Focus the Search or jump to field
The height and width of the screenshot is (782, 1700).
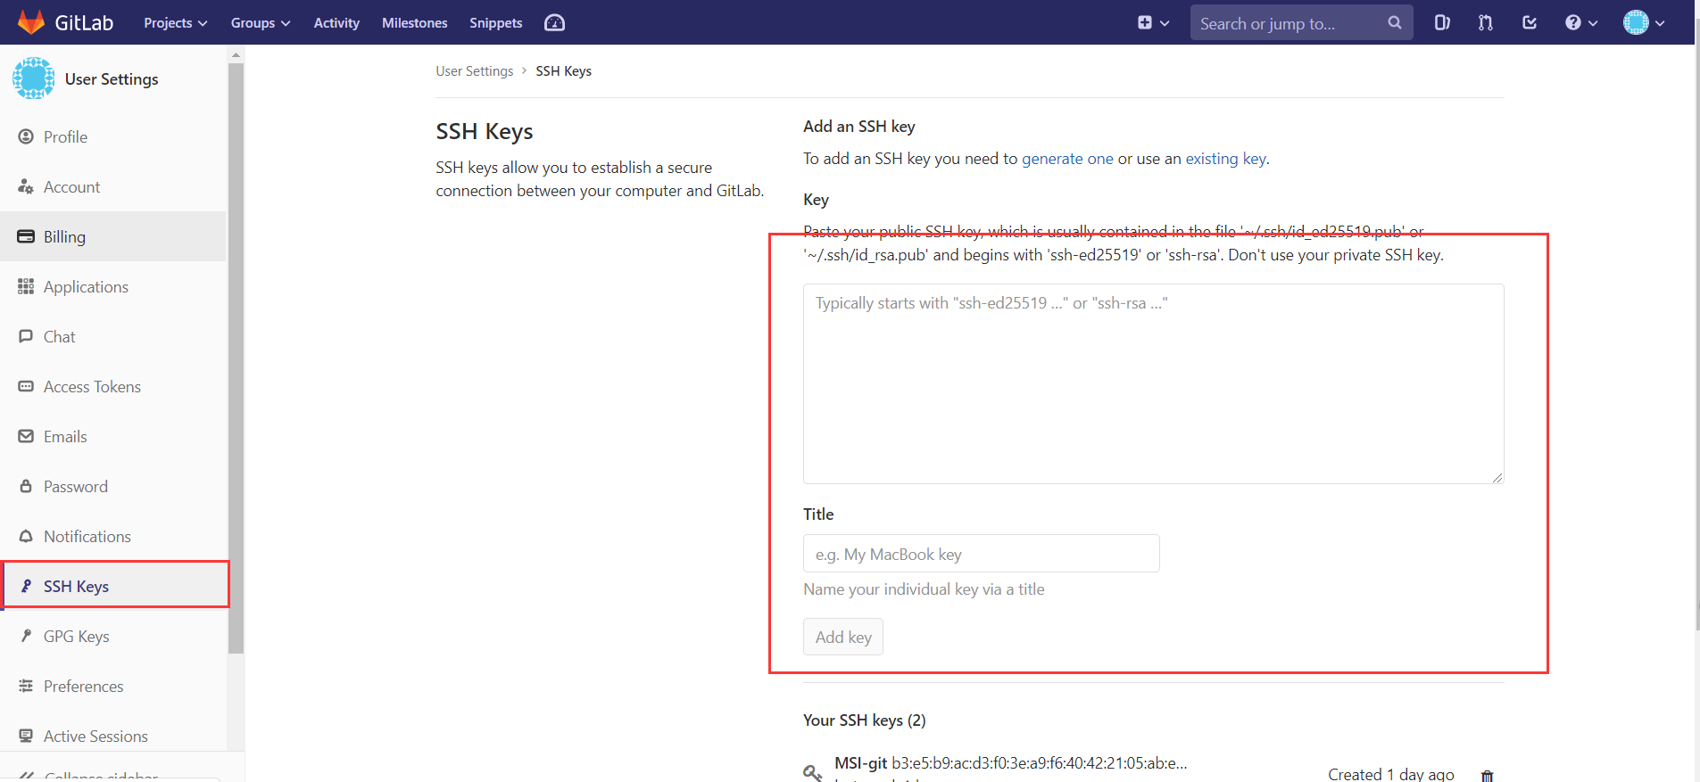tap(1301, 22)
